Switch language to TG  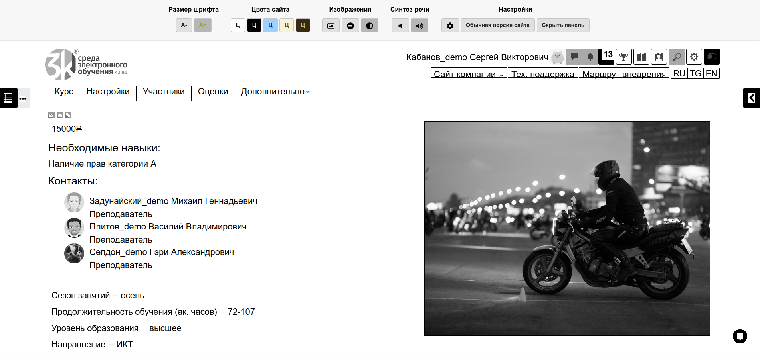tap(695, 74)
